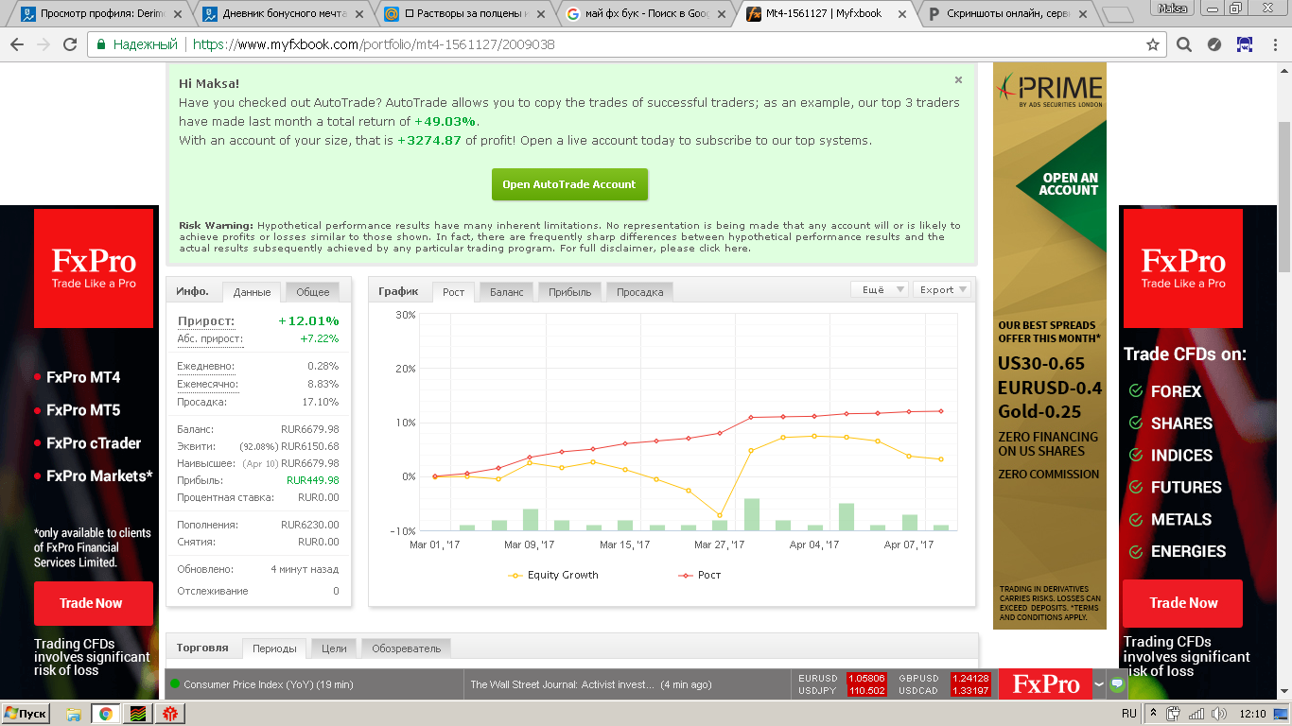Click Trade Now on the right FxPro ad

[1182, 603]
